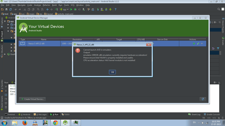
Task: Click Create Virtual Device button
Action: coord(32,99)
